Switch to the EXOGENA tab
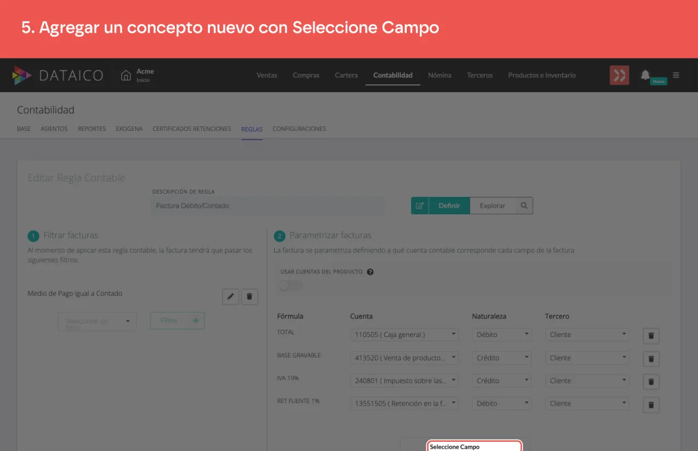 (129, 129)
